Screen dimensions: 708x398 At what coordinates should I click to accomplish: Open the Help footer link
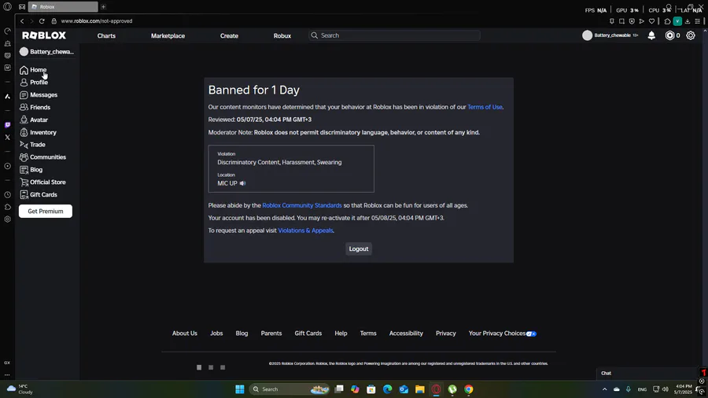point(341,334)
